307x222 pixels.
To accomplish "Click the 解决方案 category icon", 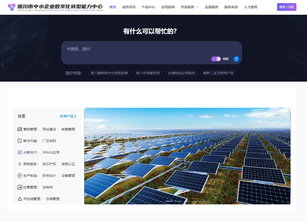I will click(x=20, y=141).
